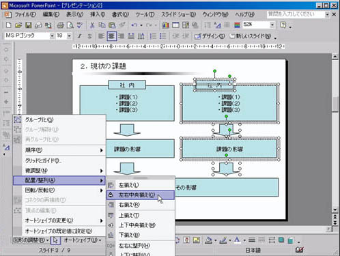Choose the Select Objects arrow tool
This screenshot has height=256, width=340.
tap(55, 240)
